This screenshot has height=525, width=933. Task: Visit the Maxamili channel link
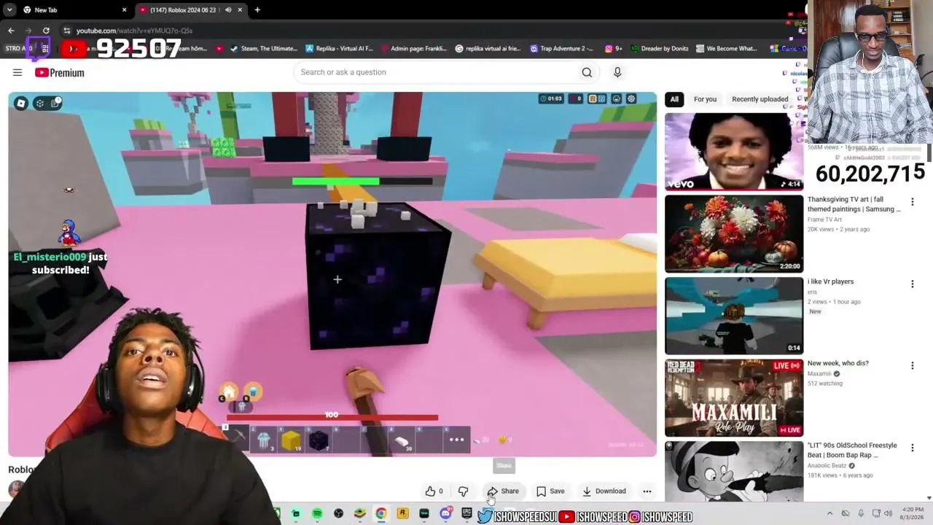point(819,374)
